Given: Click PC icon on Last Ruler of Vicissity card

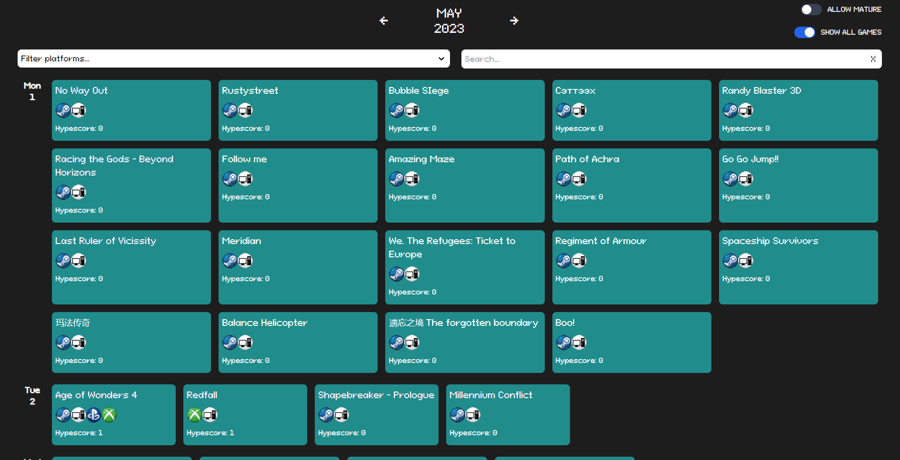Looking at the screenshot, I should [x=79, y=261].
